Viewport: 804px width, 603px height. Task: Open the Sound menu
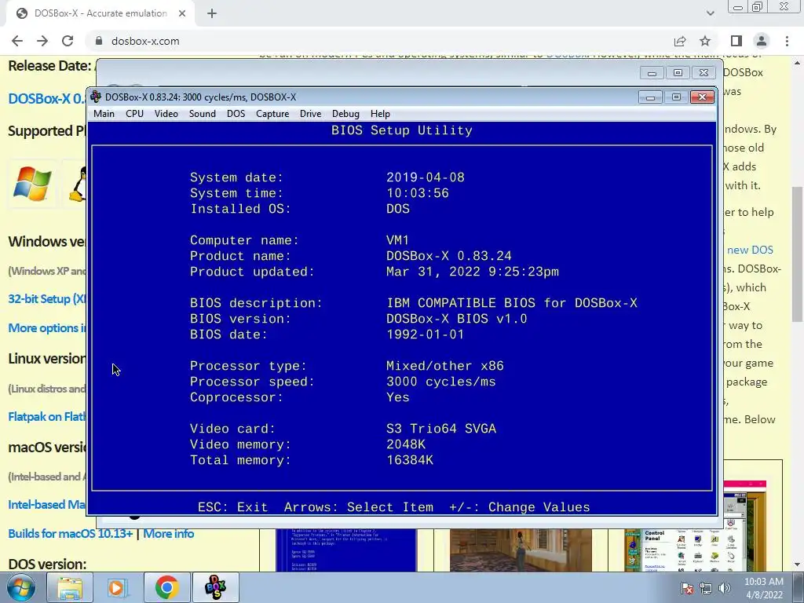tap(202, 114)
